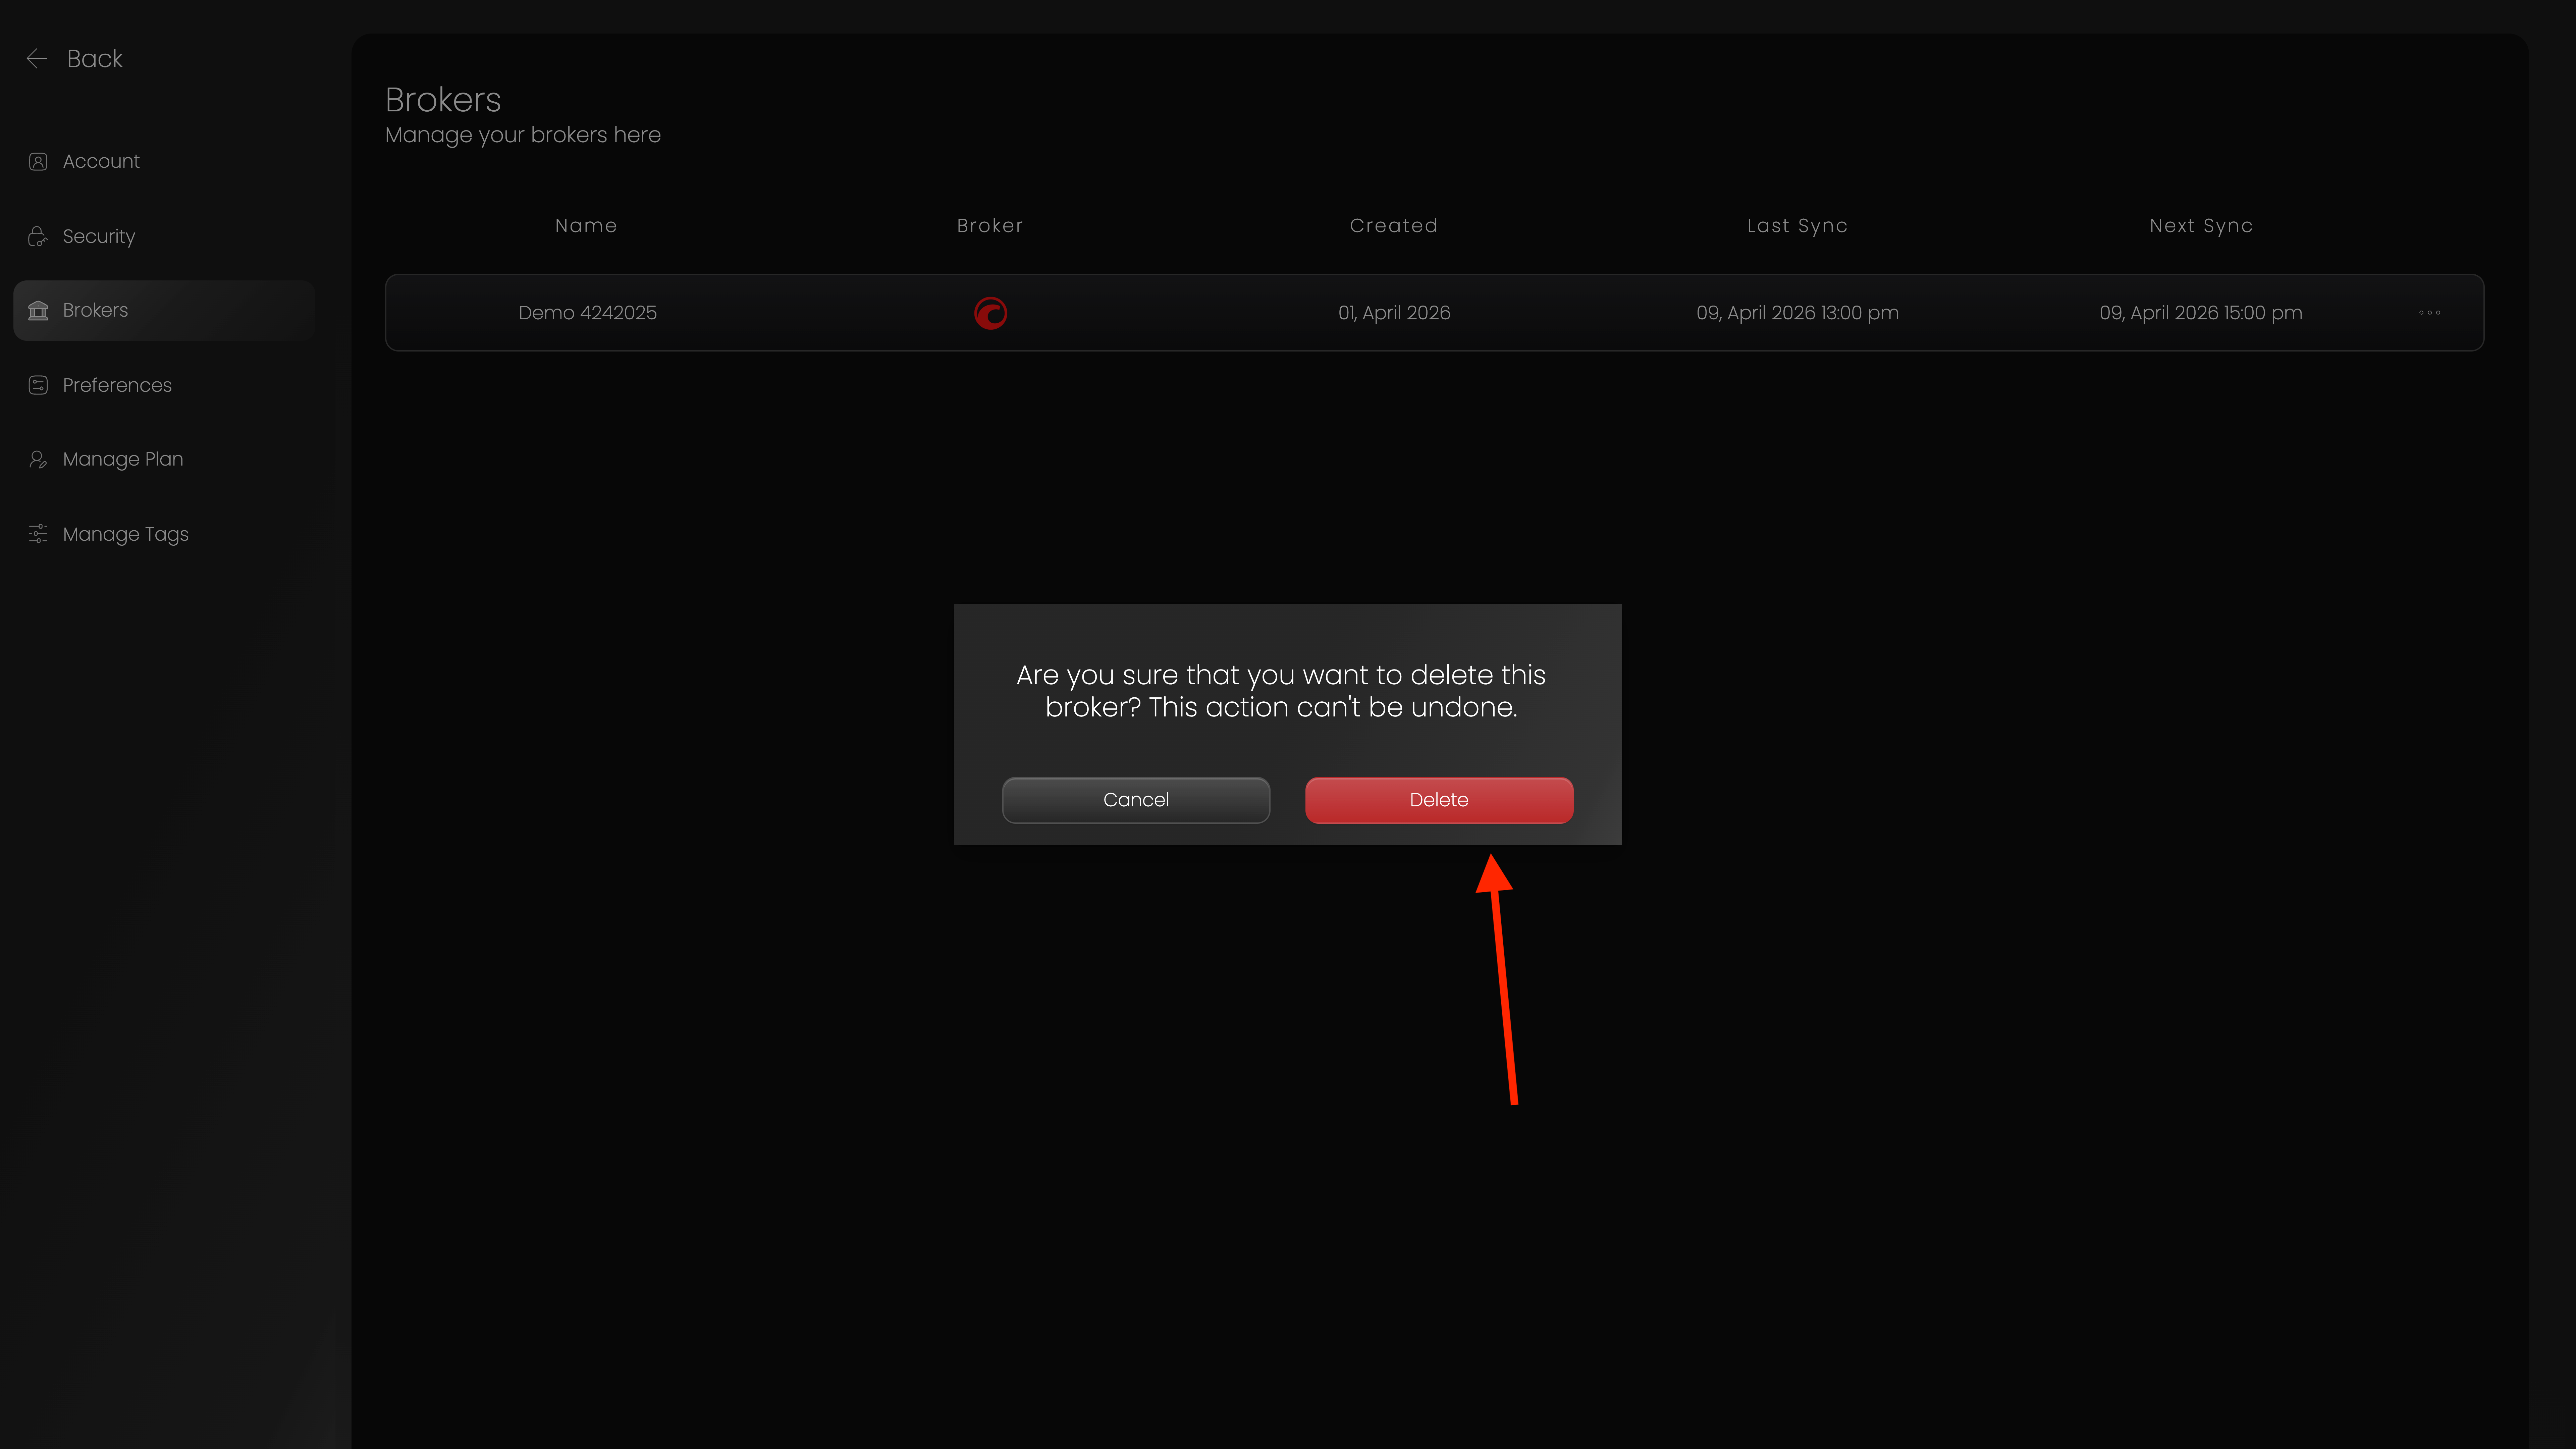2576x1449 pixels.
Task: Click the Next Sync column header
Action: point(2200,225)
